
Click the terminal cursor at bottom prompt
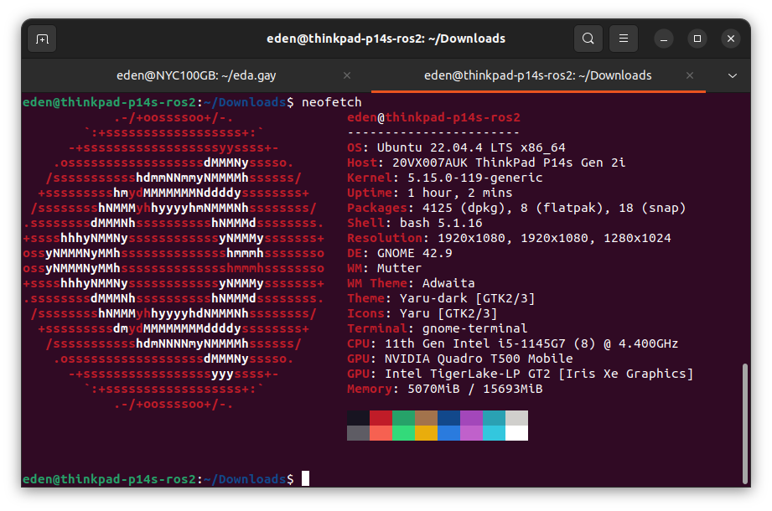click(306, 478)
